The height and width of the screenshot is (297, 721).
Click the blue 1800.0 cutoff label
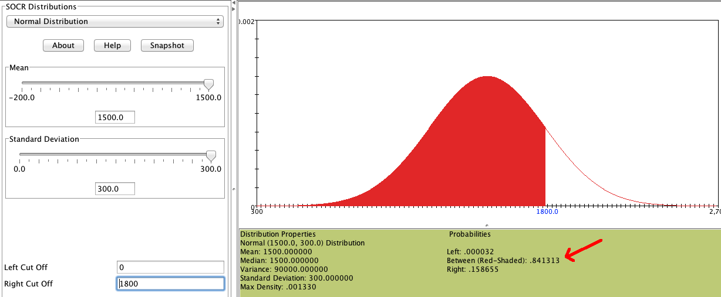[x=547, y=212]
